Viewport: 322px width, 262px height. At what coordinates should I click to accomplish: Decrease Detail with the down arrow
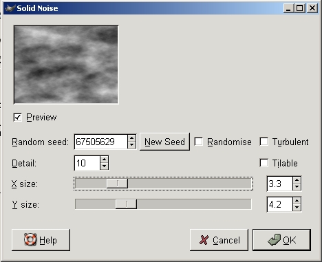tap(105, 166)
